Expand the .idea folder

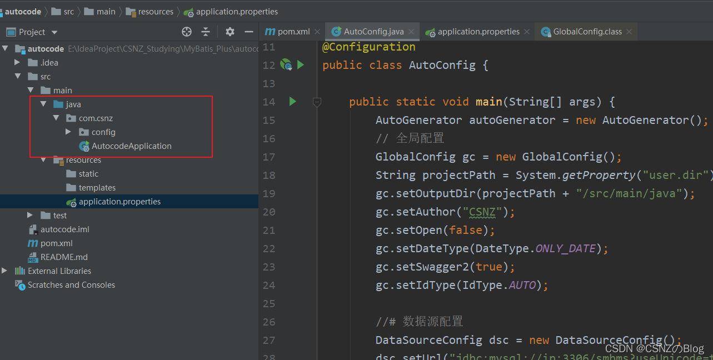coord(18,62)
